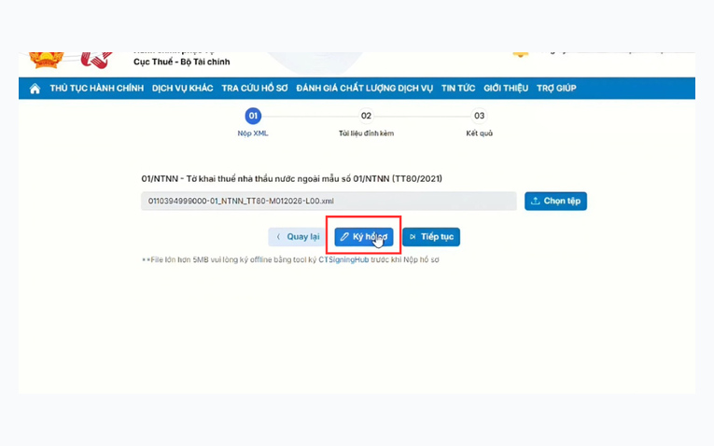Open the TIN TỨC menu item

[458, 89]
